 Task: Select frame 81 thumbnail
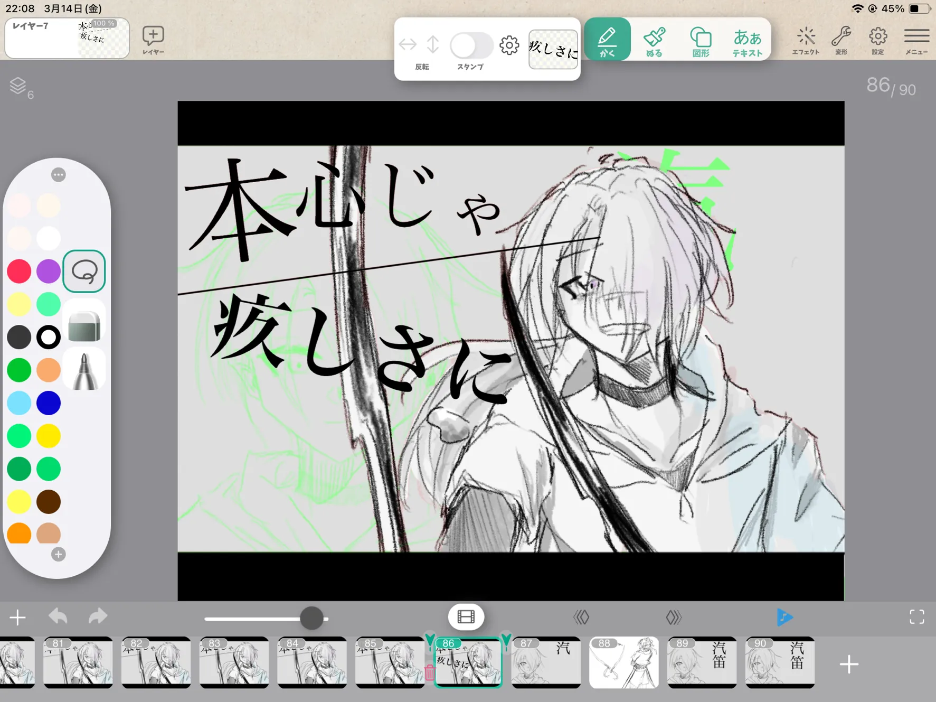[78, 662]
